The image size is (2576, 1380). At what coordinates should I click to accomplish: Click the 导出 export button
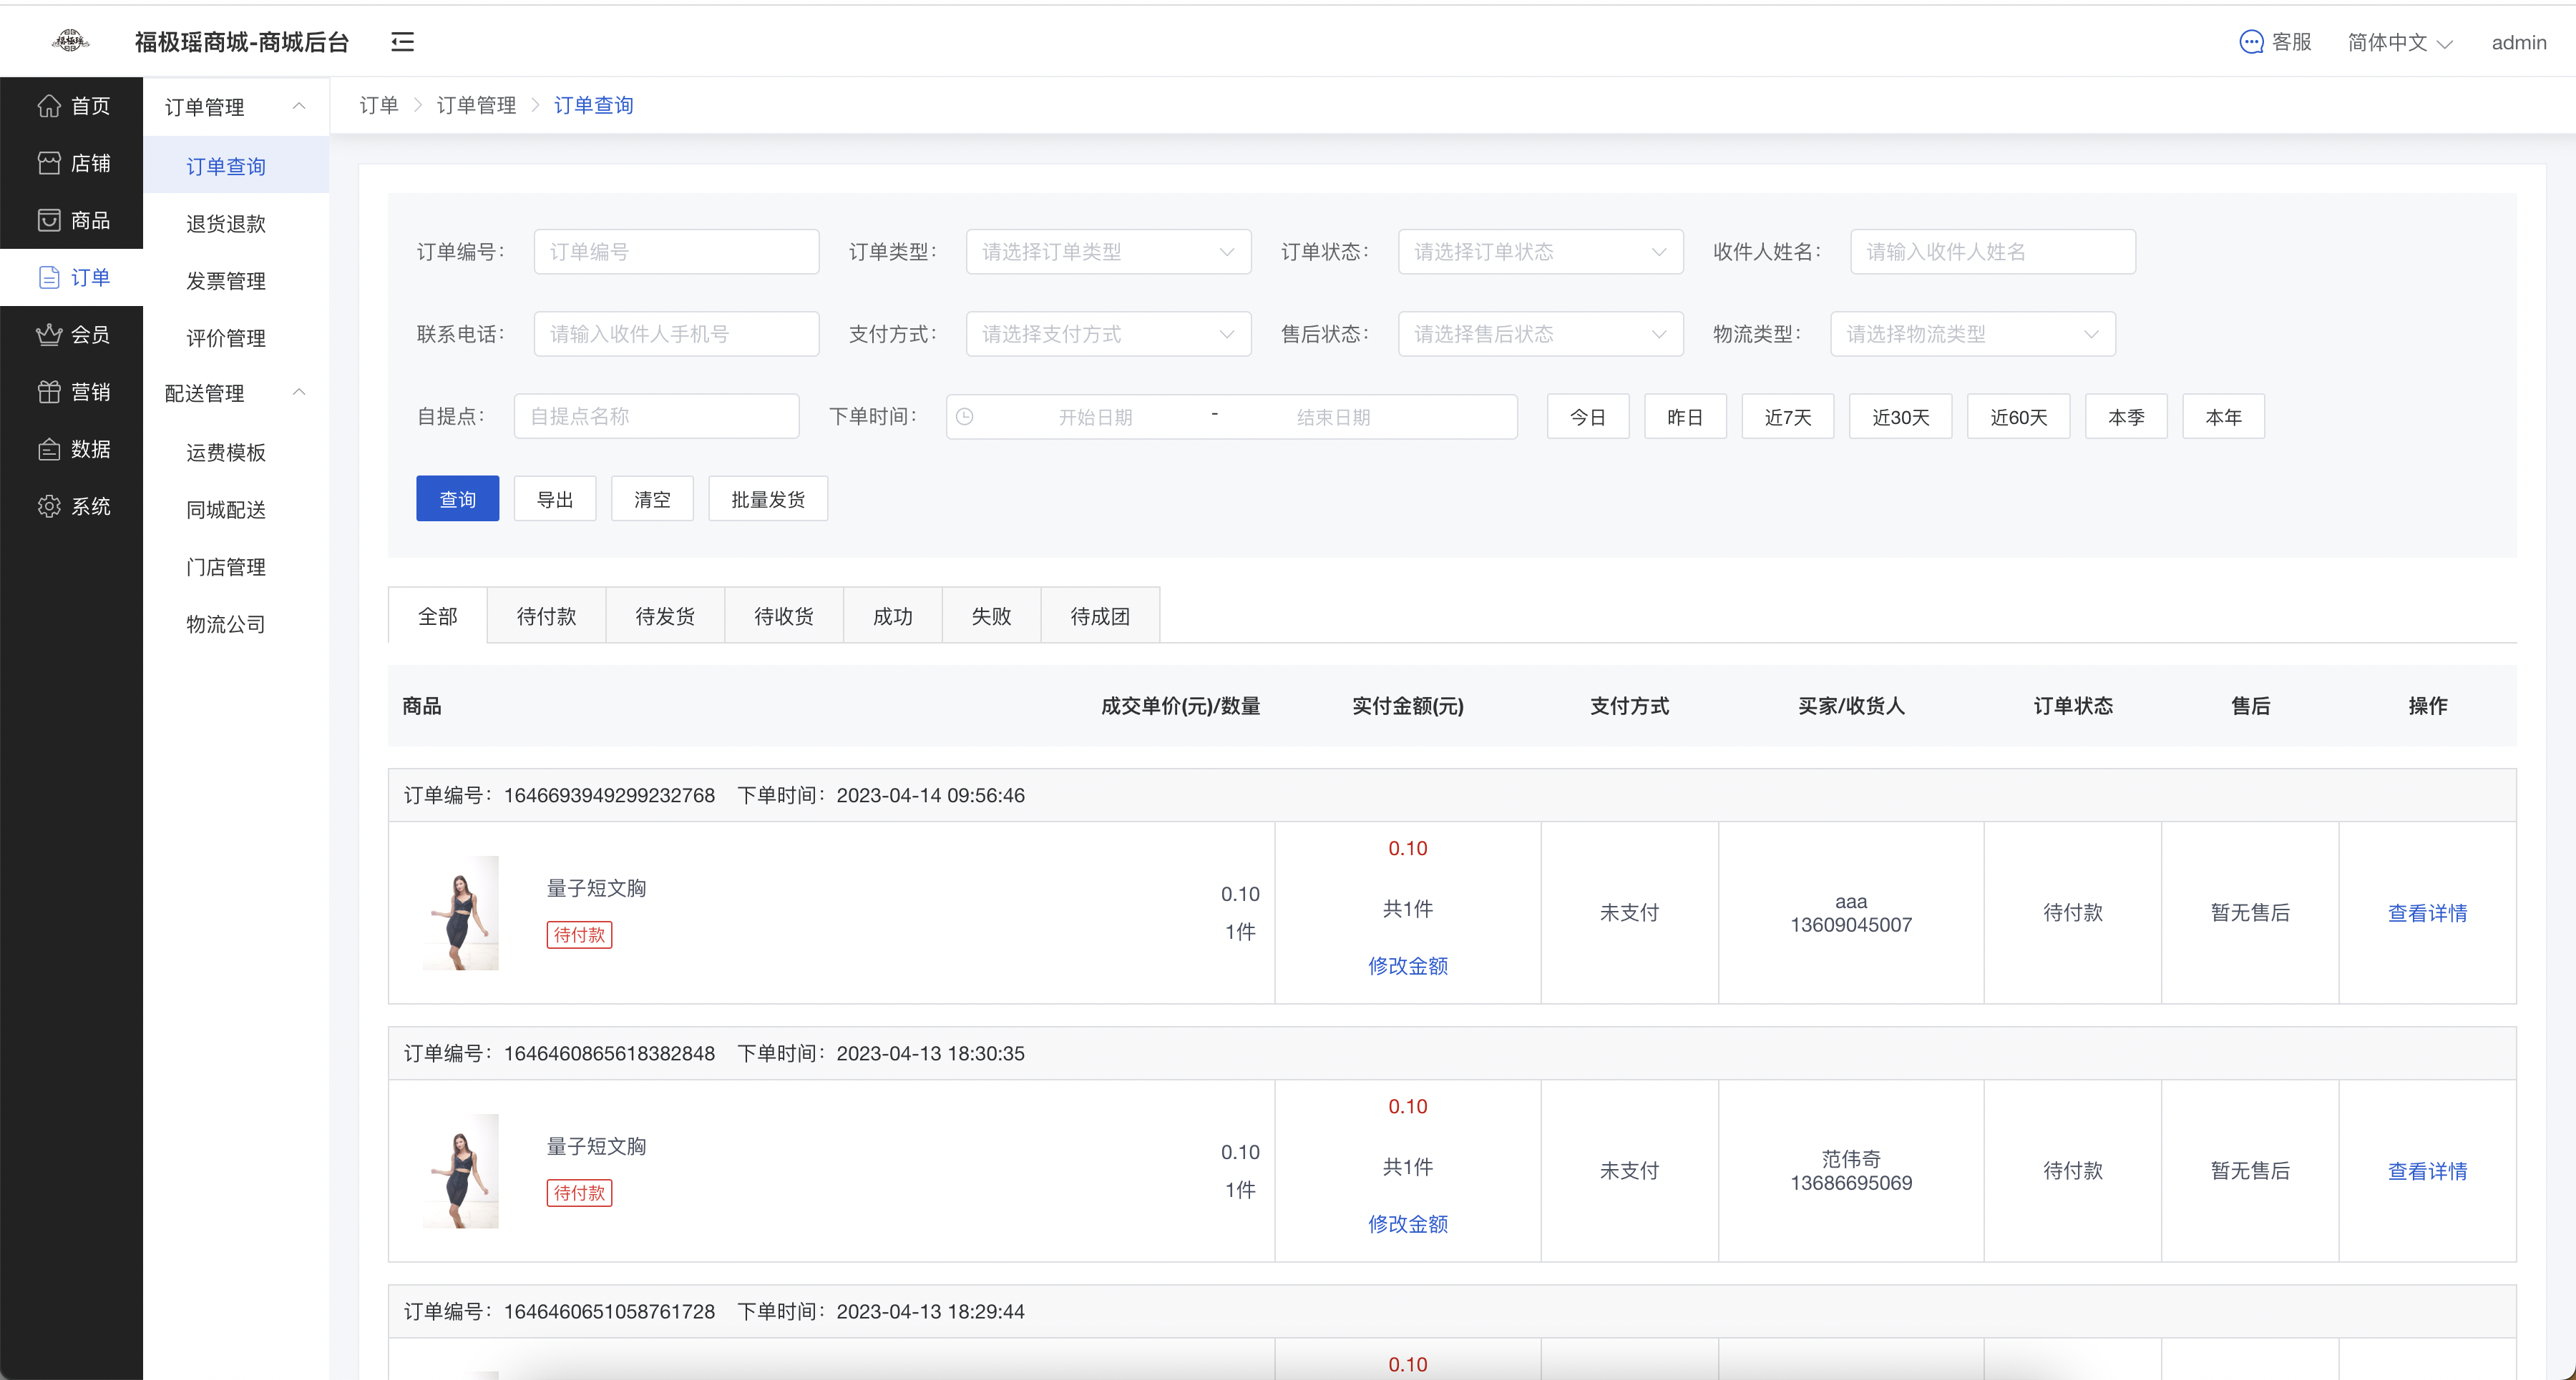[x=555, y=498]
